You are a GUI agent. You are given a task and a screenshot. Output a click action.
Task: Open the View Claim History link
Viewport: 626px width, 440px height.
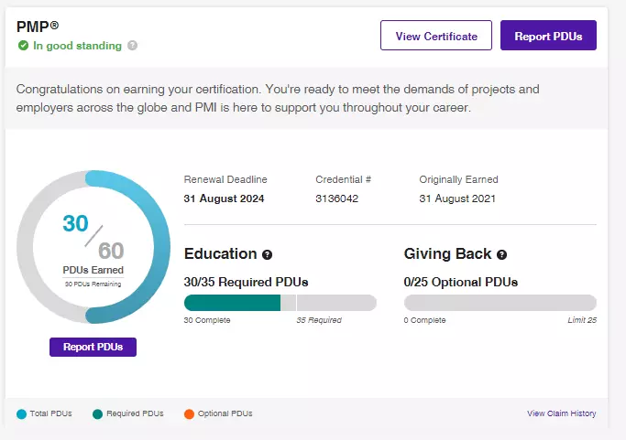(561, 413)
